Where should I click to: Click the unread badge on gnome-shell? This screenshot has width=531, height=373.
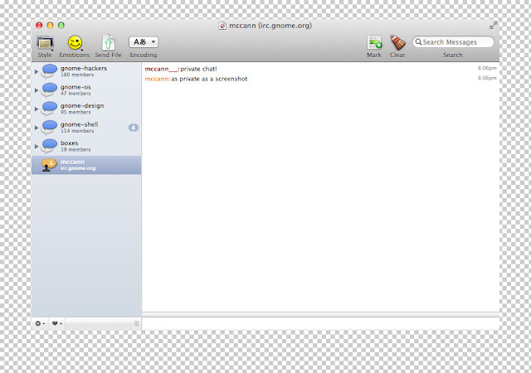(x=134, y=128)
